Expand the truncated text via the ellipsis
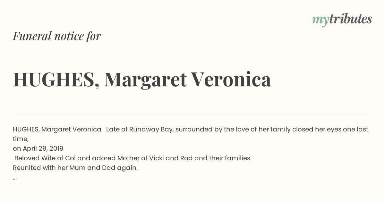Viewport: 385px width, 202px height. [x=15, y=178]
